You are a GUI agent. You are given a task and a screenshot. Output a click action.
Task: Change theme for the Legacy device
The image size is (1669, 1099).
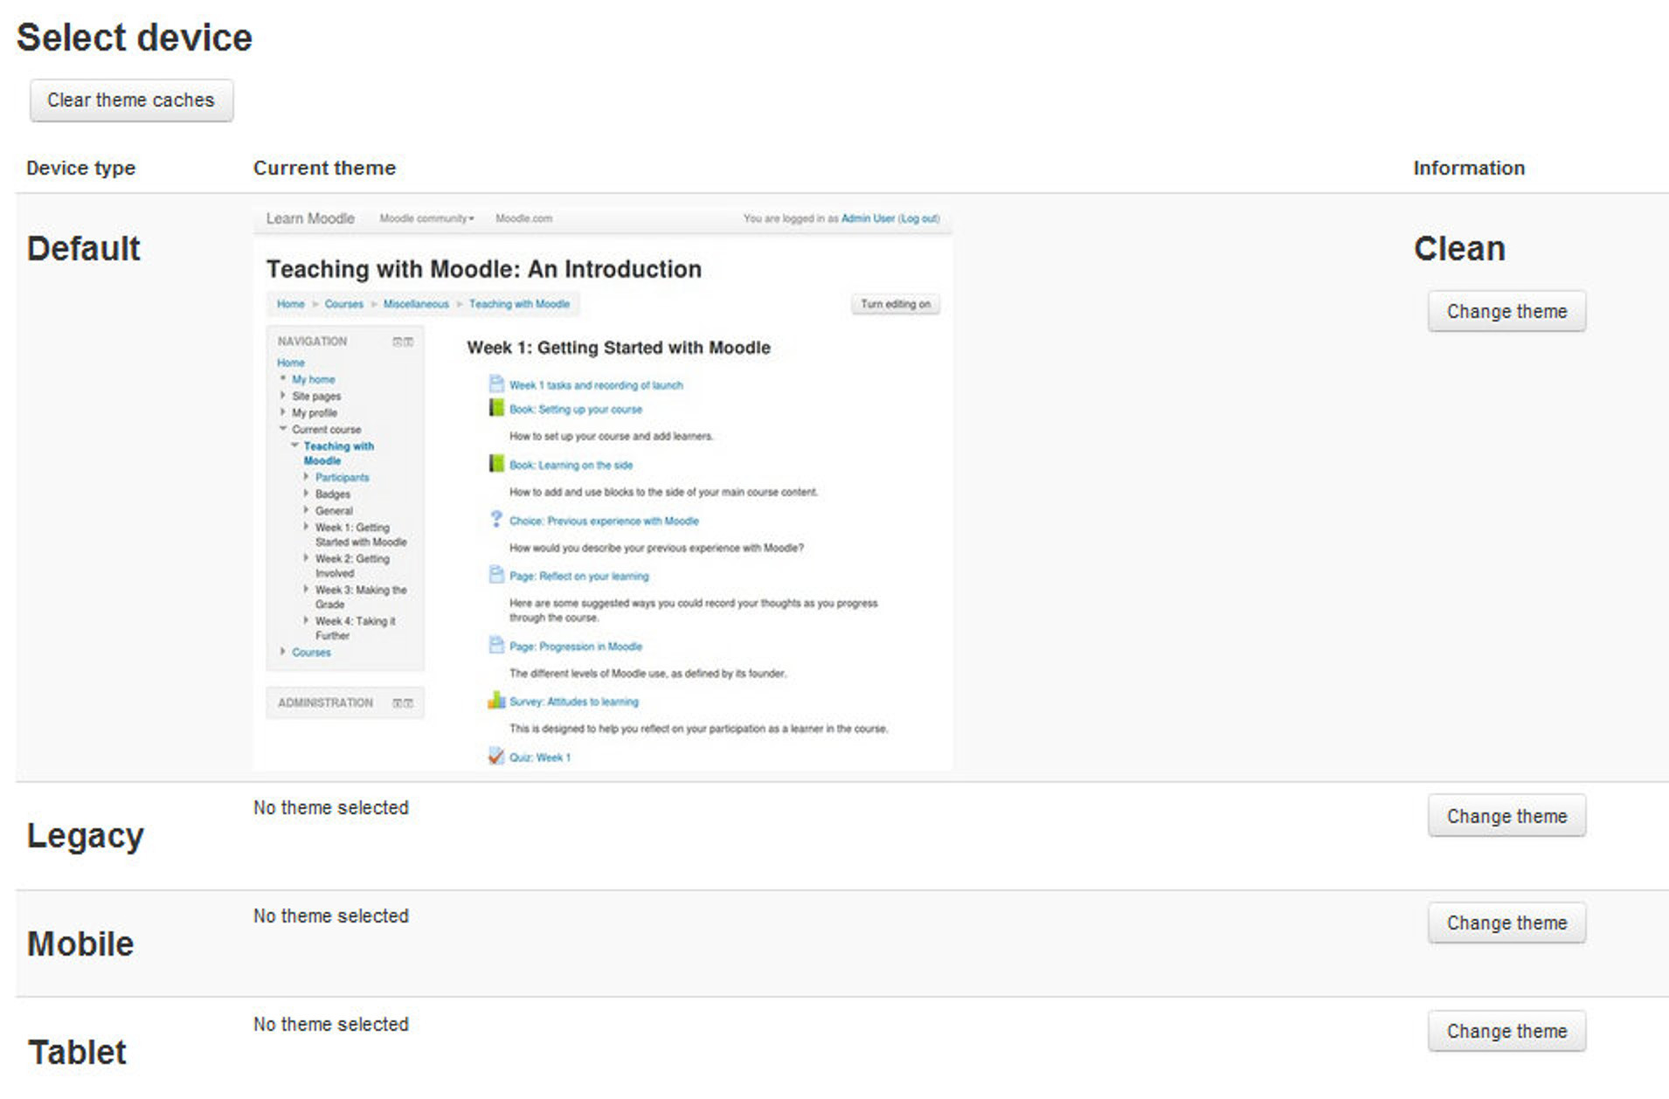tap(1506, 816)
